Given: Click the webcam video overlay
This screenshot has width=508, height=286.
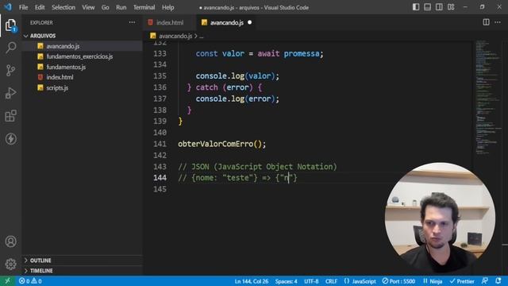Looking at the screenshot, I should click(x=440, y=217).
